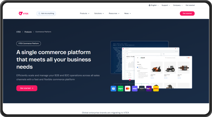Click the Amazon integration icon
Screen dimensions: 212x117
[x=142, y=89]
